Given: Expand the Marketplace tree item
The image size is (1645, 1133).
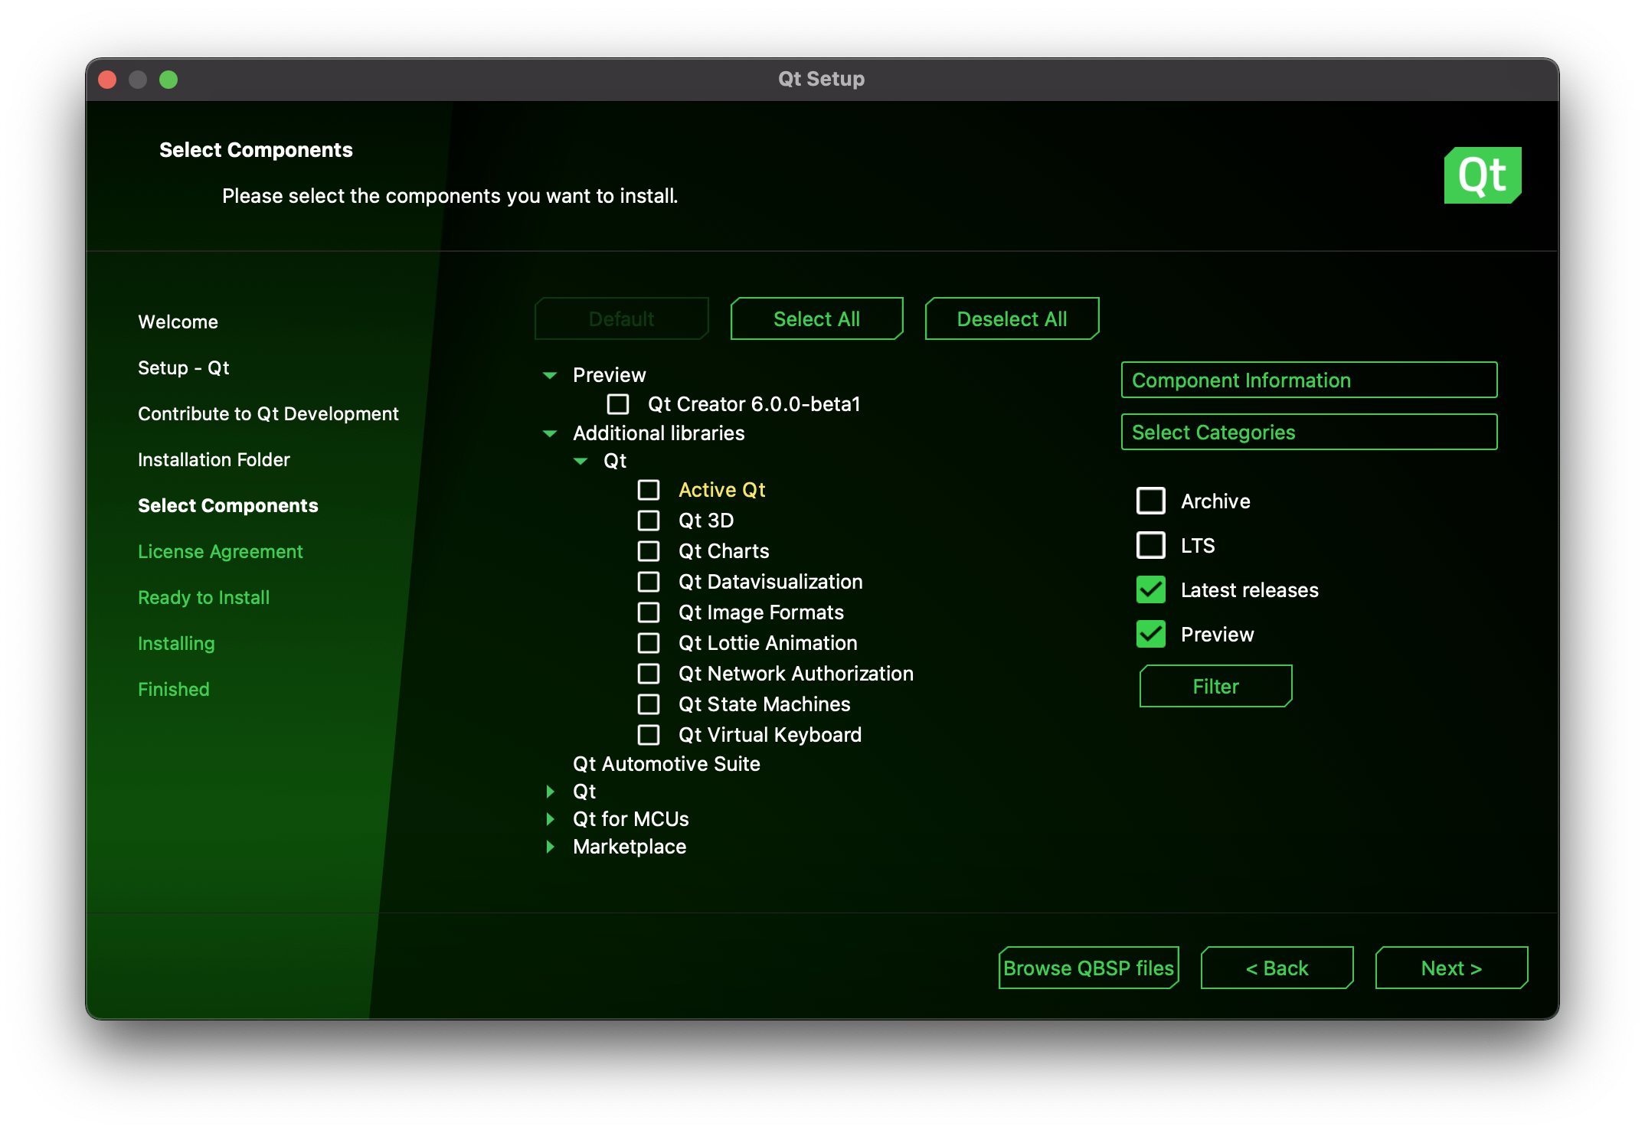Looking at the screenshot, I should click(x=550, y=847).
